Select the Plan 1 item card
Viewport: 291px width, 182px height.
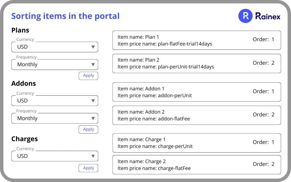coord(197,40)
